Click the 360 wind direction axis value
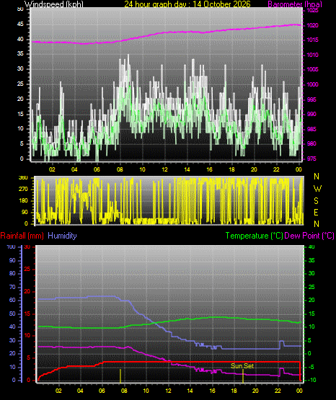This screenshot has height=400, width=336. (x=23, y=178)
